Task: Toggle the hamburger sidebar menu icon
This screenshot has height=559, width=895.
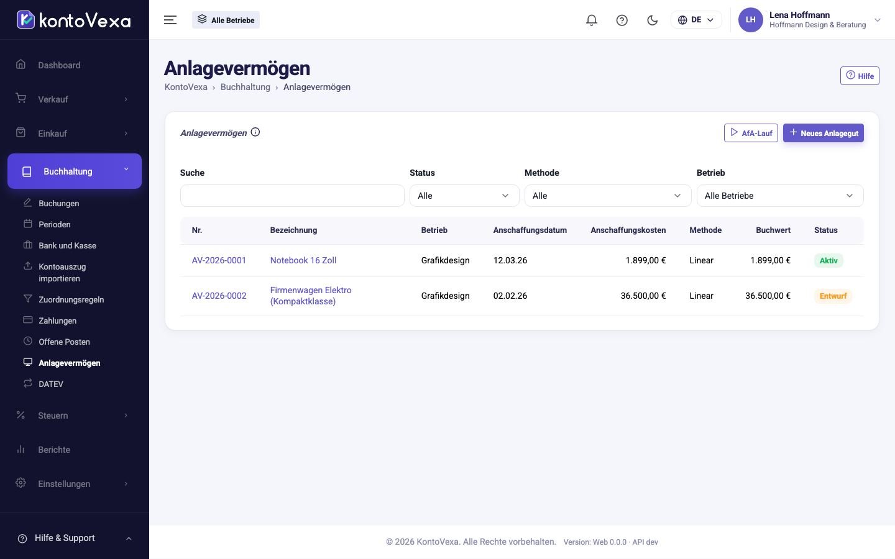Action: point(170,20)
